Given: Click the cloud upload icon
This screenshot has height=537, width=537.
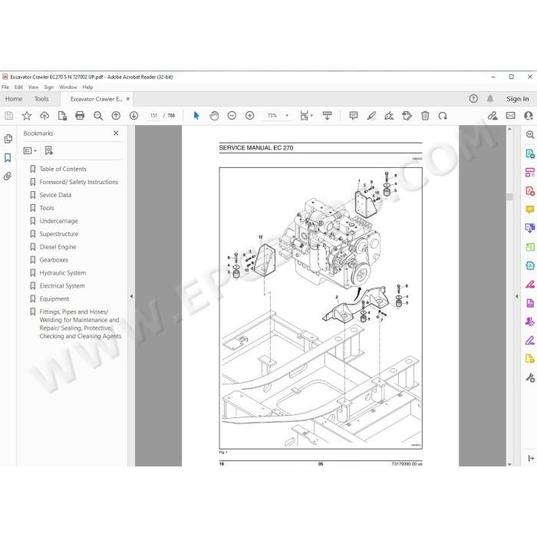Looking at the screenshot, I should [x=44, y=116].
